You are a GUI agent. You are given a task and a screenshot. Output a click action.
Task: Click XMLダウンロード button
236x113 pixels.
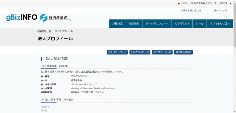point(117,52)
